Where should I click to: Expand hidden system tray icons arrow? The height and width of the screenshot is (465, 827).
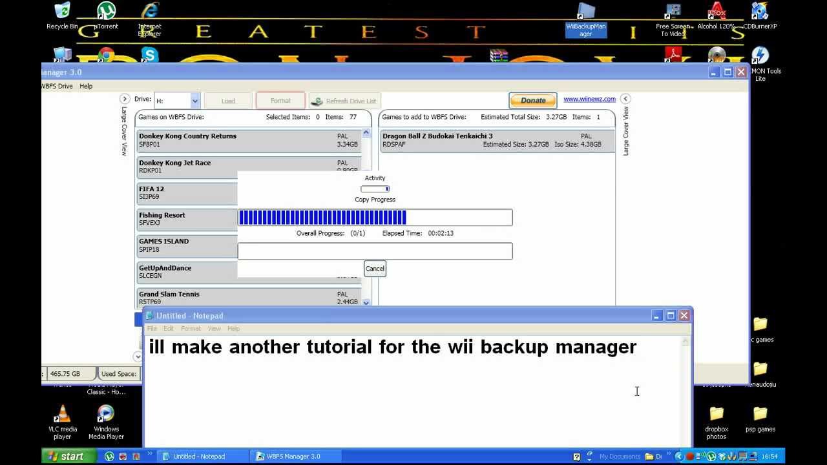click(x=678, y=457)
